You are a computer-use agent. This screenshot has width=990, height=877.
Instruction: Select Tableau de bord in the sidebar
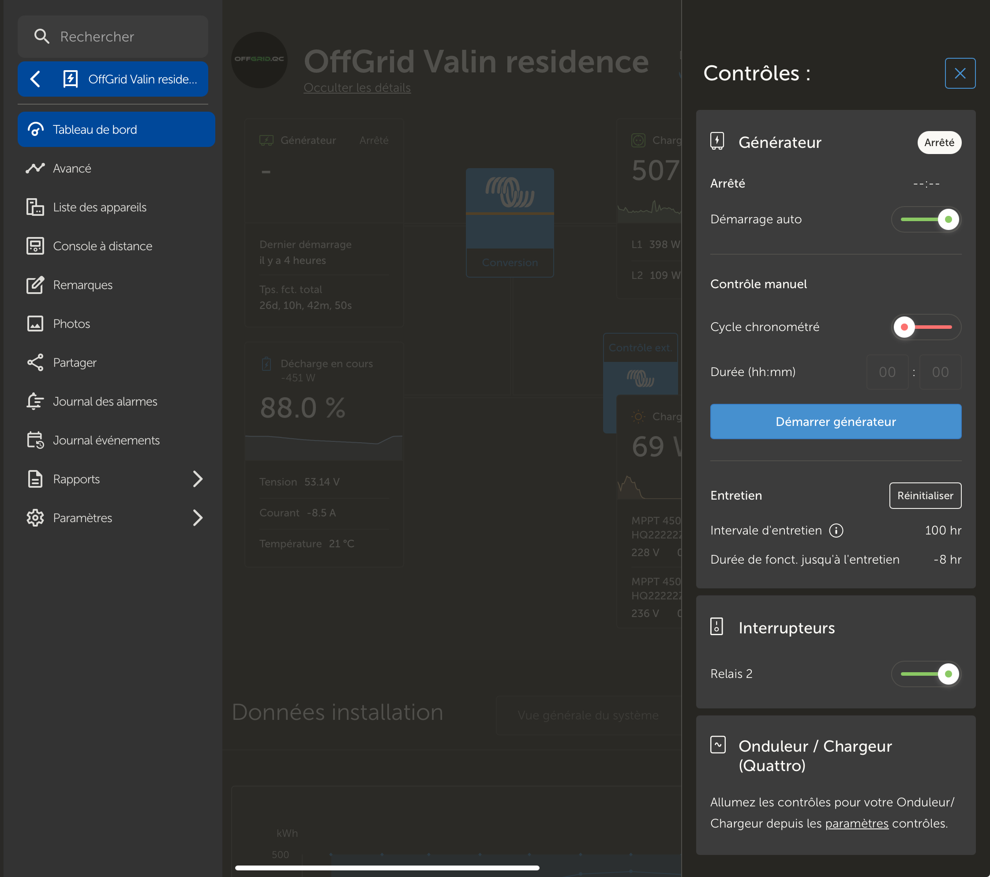tap(94, 129)
